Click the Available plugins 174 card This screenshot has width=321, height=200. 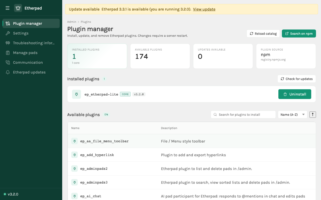(x=160, y=56)
